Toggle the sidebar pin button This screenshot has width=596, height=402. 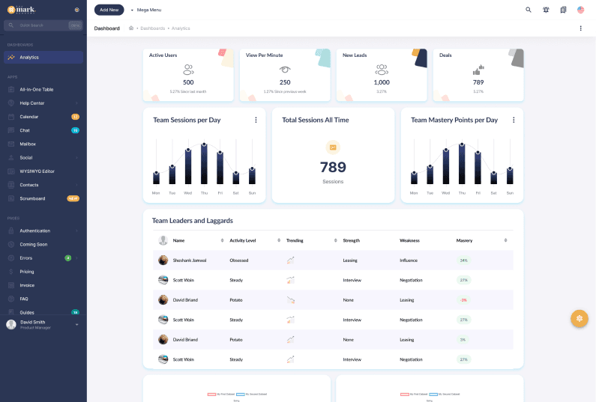tap(77, 10)
